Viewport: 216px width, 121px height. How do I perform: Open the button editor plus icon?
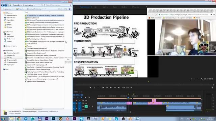[x=212, y=88]
